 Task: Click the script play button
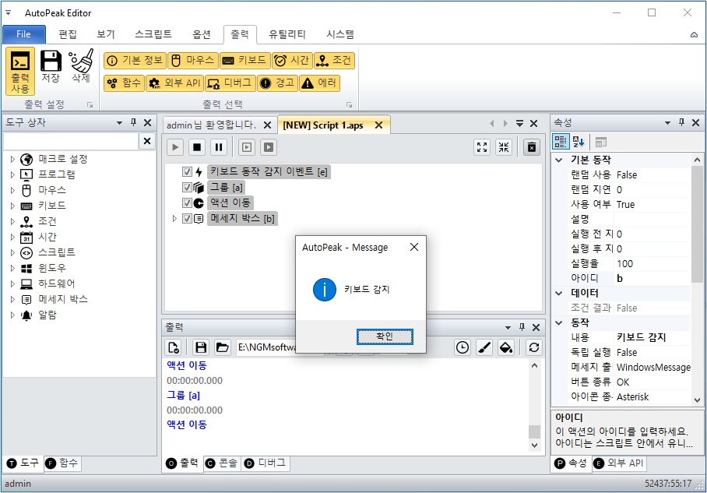click(x=175, y=147)
